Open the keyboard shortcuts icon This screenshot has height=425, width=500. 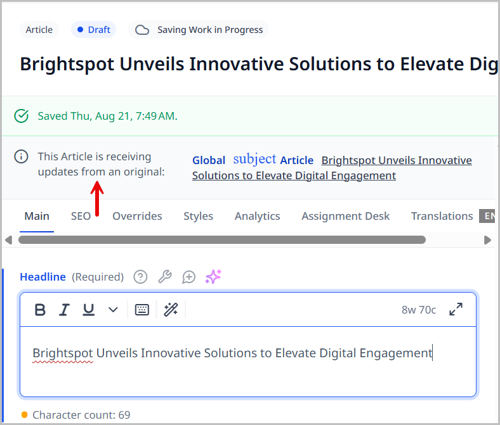[142, 310]
